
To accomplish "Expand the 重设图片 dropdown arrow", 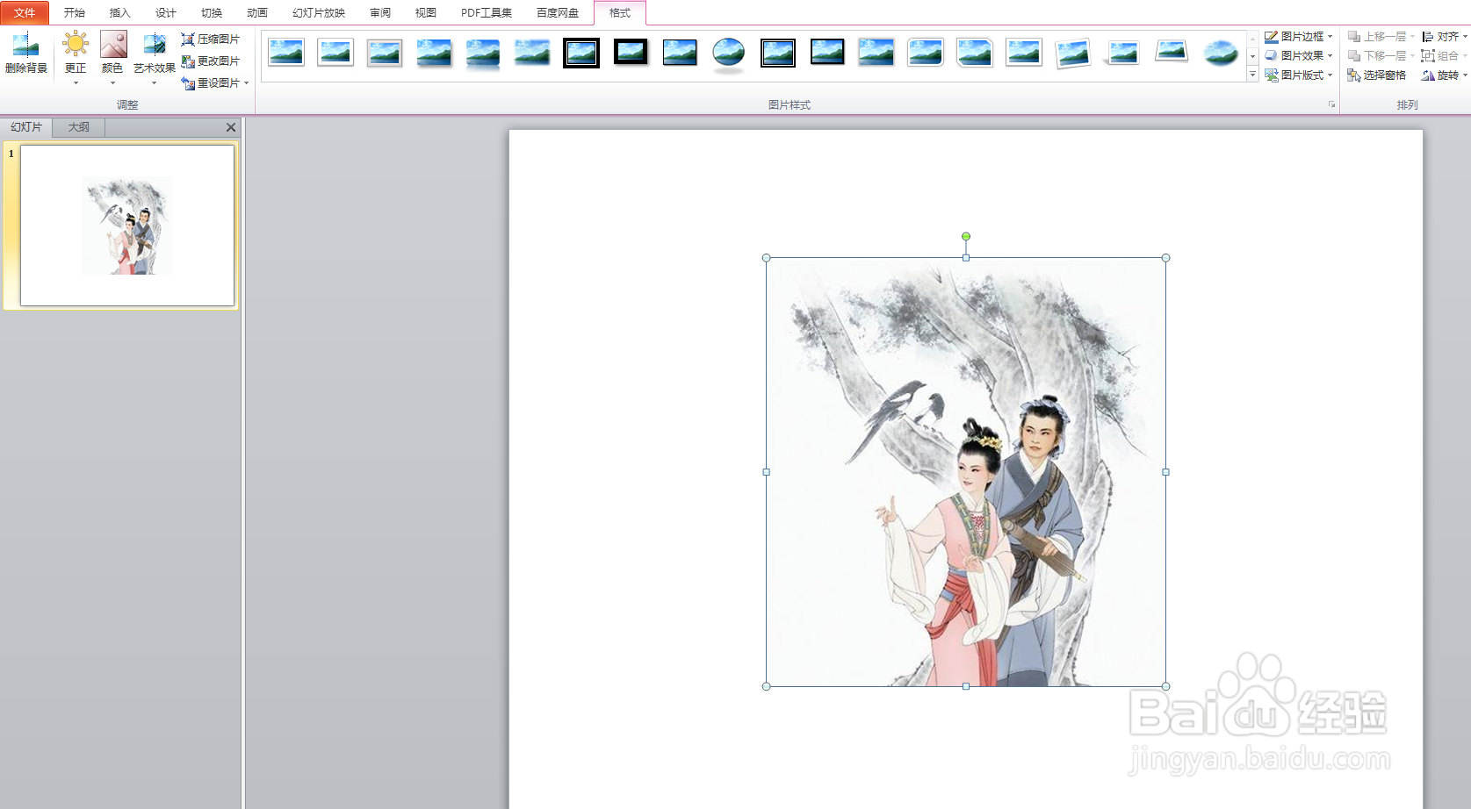I will [x=247, y=82].
